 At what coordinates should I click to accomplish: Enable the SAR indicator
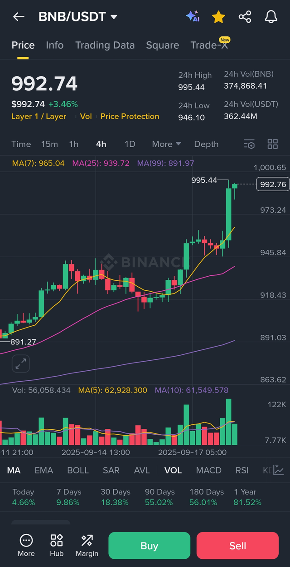coord(111,470)
